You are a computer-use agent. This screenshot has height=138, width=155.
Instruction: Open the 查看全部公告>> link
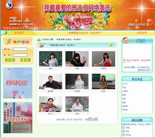[144, 70]
